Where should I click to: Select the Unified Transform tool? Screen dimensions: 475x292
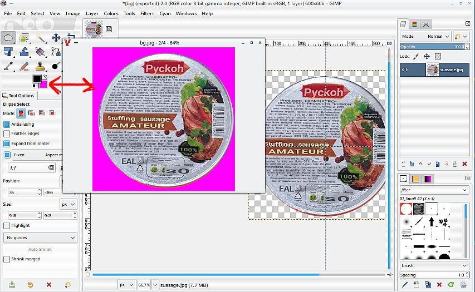tap(8, 52)
